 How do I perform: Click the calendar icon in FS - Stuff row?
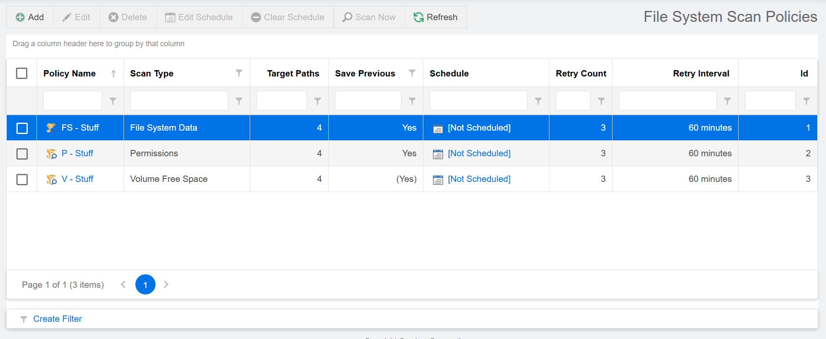pyautogui.click(x=438, y=129)
